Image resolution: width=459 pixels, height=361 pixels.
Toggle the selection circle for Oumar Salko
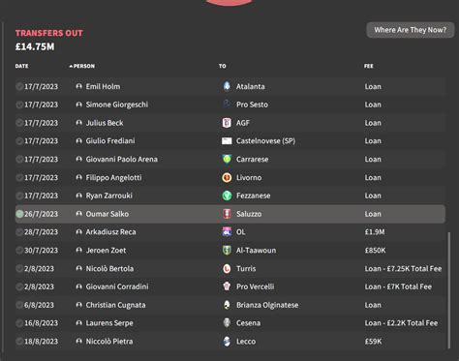pos(19,214)
